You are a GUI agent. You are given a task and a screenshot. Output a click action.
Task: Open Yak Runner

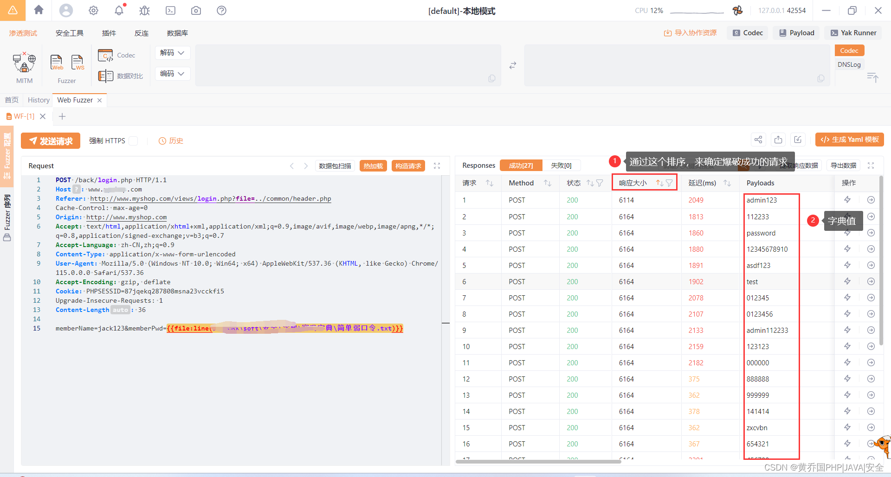[853, 33]
